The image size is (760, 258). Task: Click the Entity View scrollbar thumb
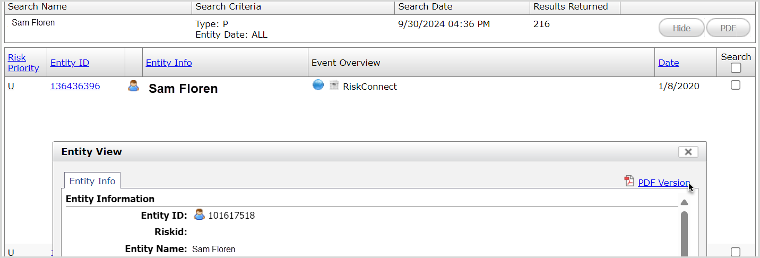click(684, 234)
